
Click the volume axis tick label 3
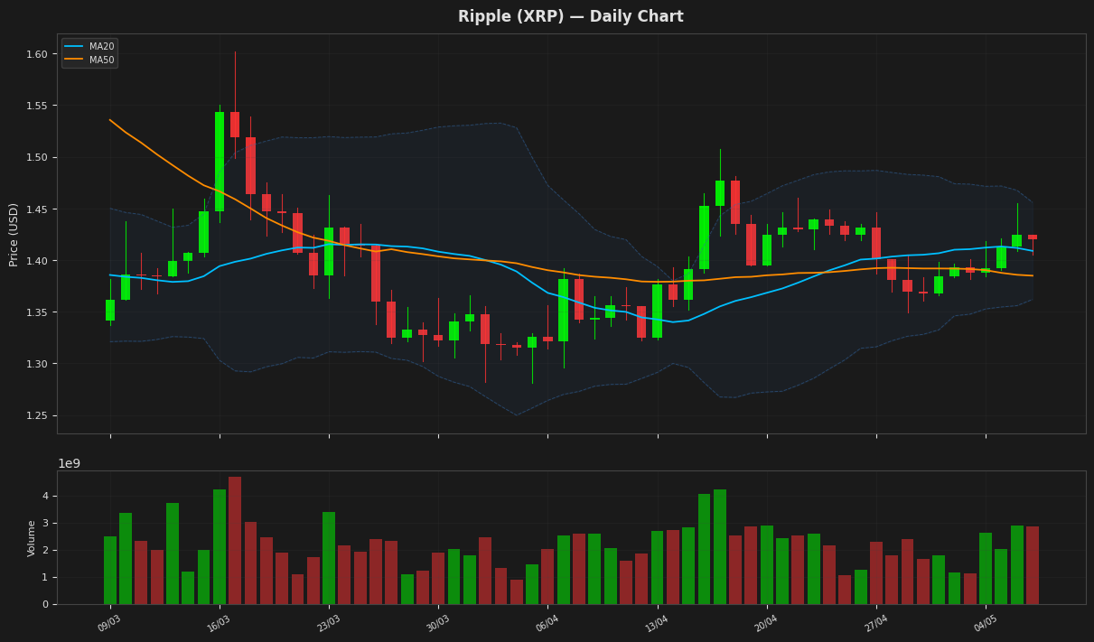44,524
